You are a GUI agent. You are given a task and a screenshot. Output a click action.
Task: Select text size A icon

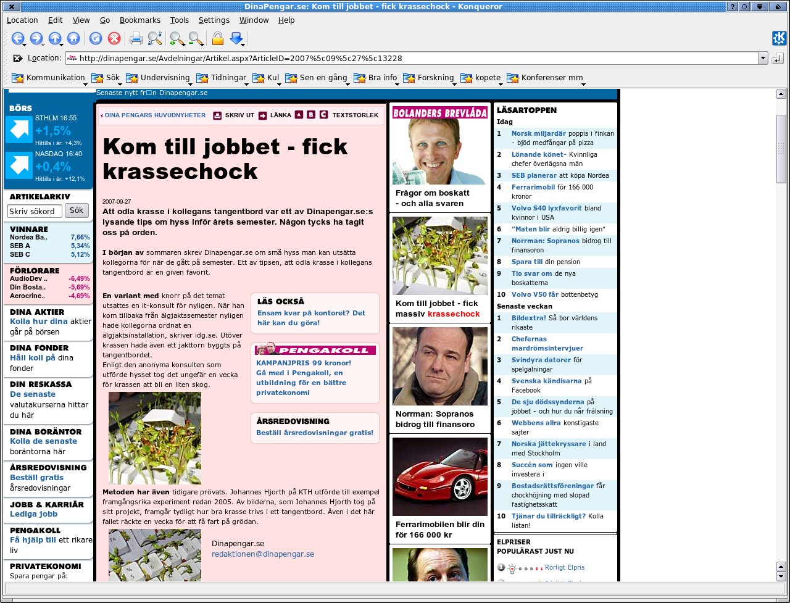click(x=299, y=114)
